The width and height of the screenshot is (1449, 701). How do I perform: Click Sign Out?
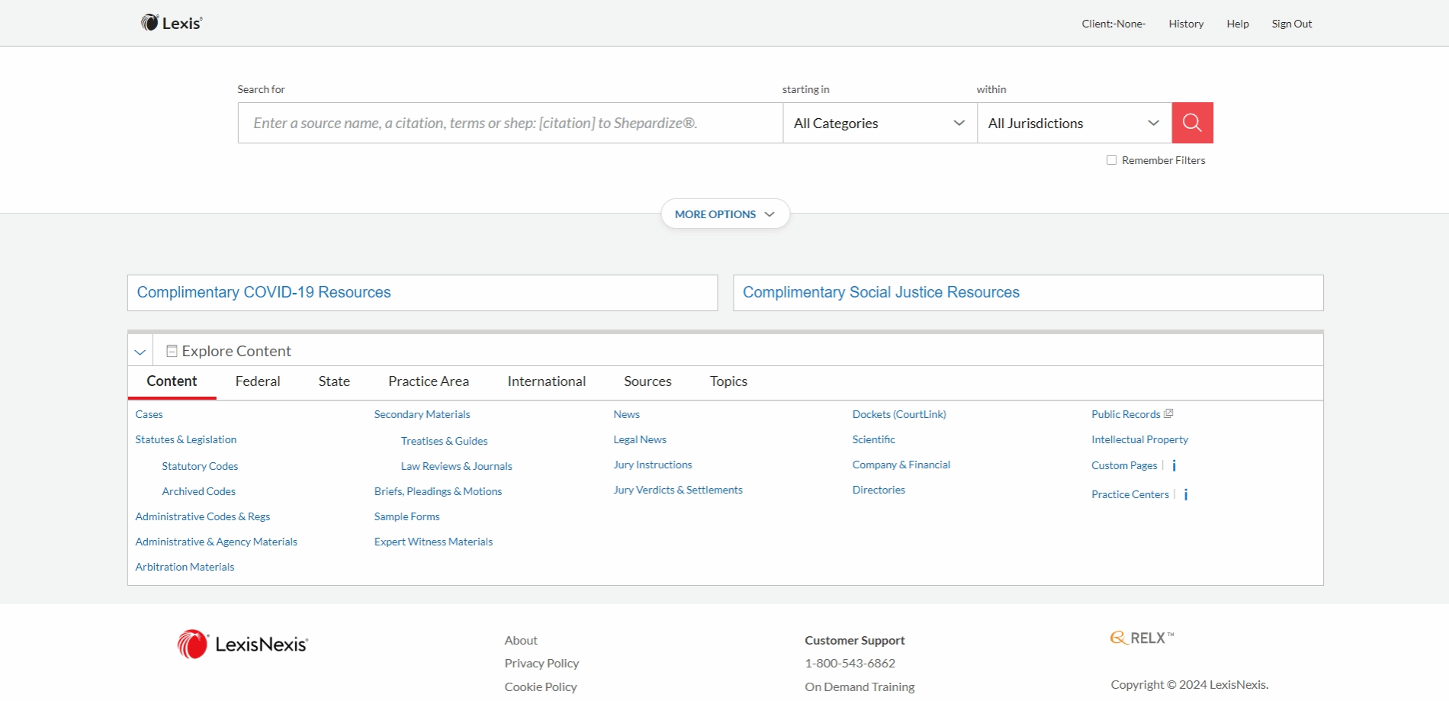[1292, 24]
